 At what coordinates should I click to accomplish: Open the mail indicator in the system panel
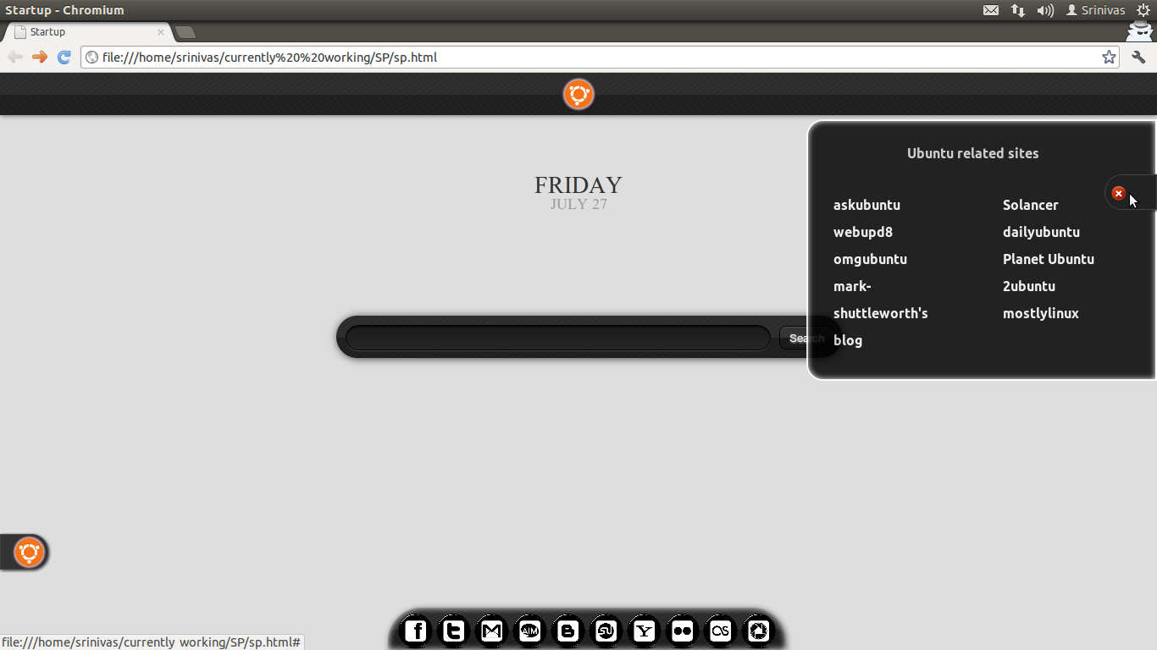(x=991, y=10)
